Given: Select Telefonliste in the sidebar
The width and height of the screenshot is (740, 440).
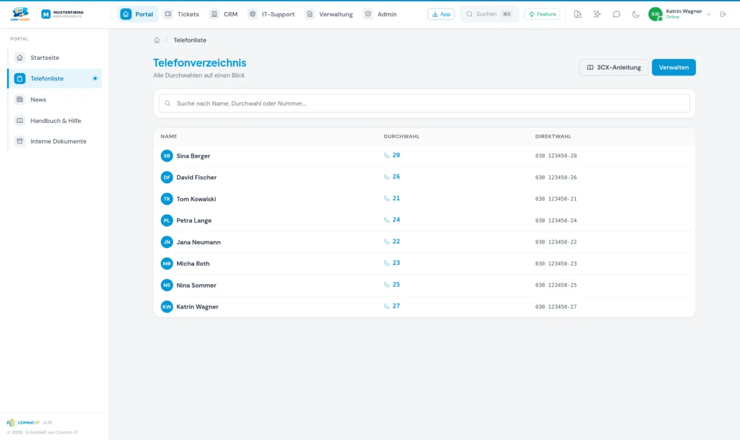Looking at the screenshot, I should 55,79.
